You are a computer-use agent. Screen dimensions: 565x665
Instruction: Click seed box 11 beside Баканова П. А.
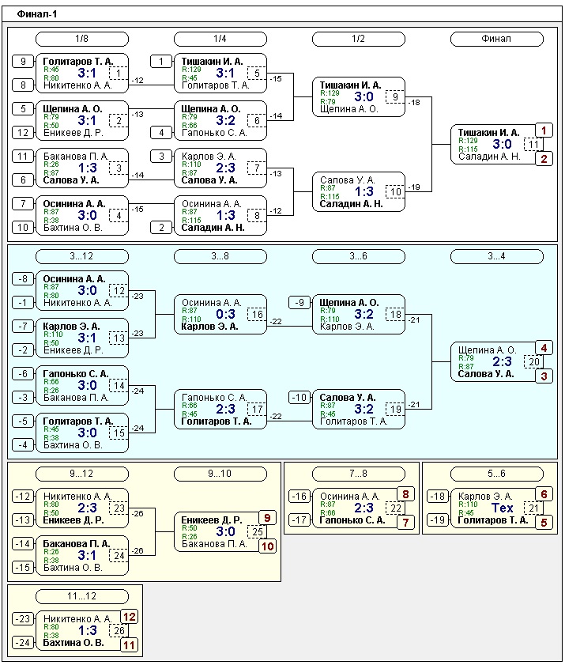[x=23, y=157]
